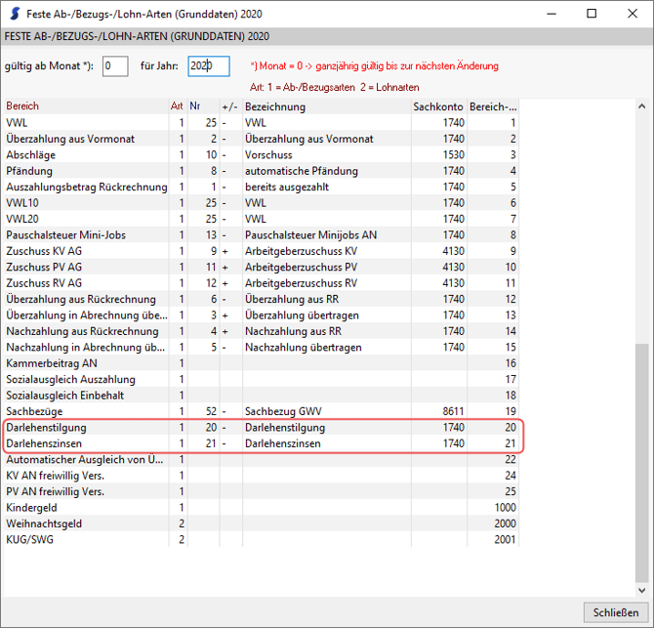The height and width of the screenshot is (628, 654).
Task: Select the 'Sozialausgleich Auszahlung' row
Action: click(x=262, y=379)
